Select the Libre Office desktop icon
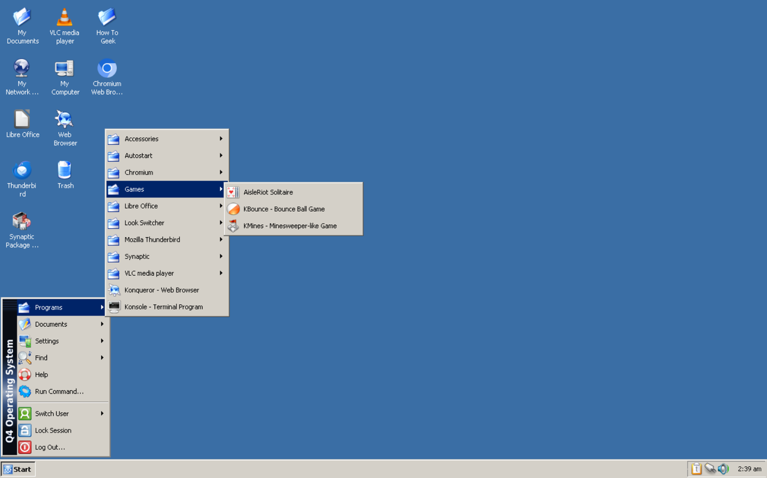Image resolution: width=767 pixels, height=478 pixels. pos(22,125)
